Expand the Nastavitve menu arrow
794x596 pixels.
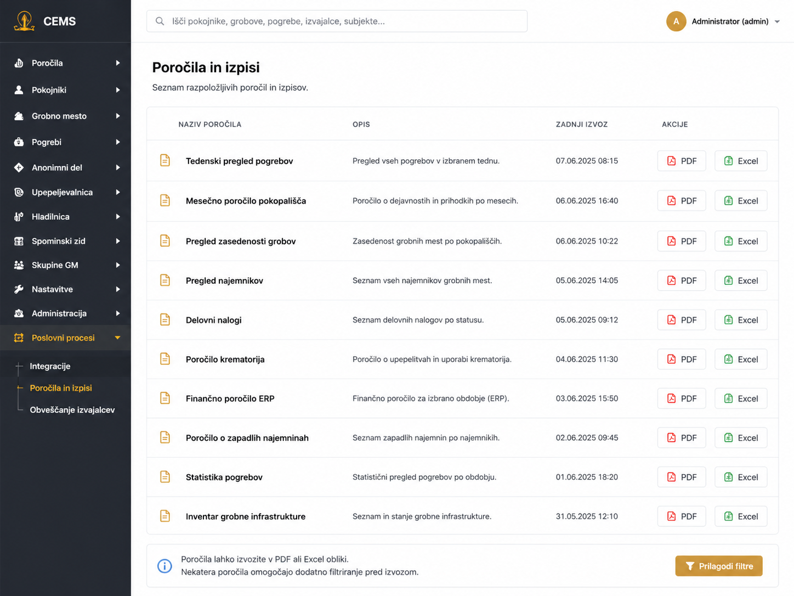tap(118, 289)
